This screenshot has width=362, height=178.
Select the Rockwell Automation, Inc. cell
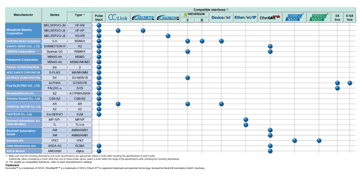pos(23,122)
